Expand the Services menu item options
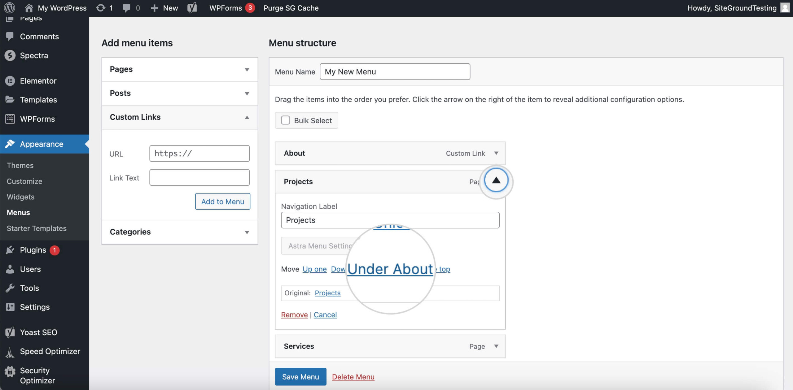The image size is (793, 390). coord(496,346)
